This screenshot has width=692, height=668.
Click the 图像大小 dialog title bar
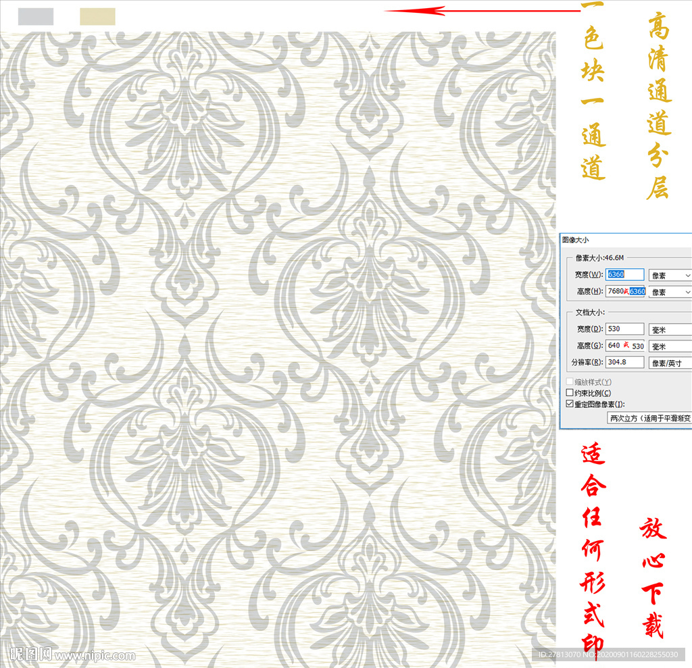click(626, 240)
